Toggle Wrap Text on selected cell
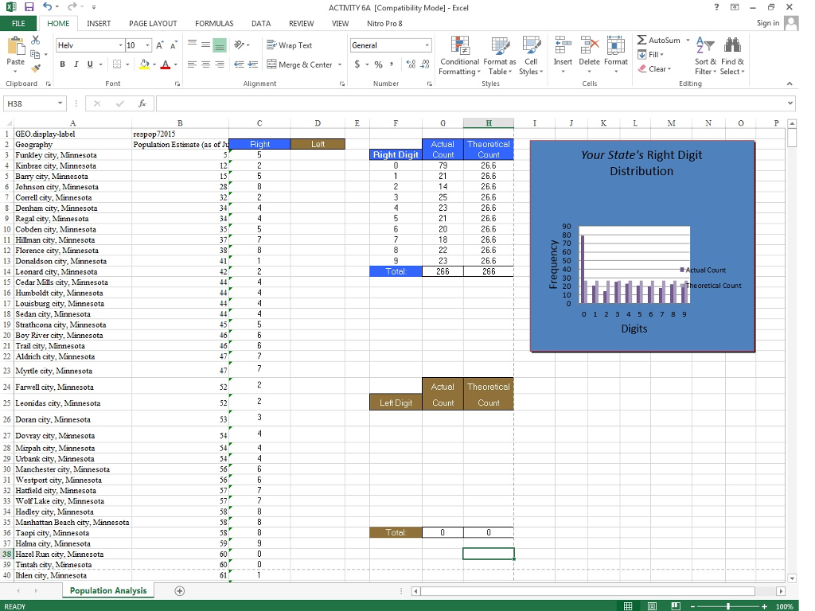This screenshot has height=611, width=815. click(x=289, y=45)
